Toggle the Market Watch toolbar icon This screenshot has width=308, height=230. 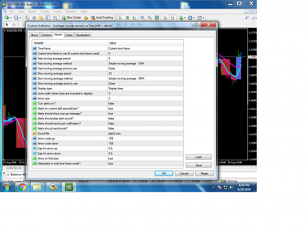point(27,18)
